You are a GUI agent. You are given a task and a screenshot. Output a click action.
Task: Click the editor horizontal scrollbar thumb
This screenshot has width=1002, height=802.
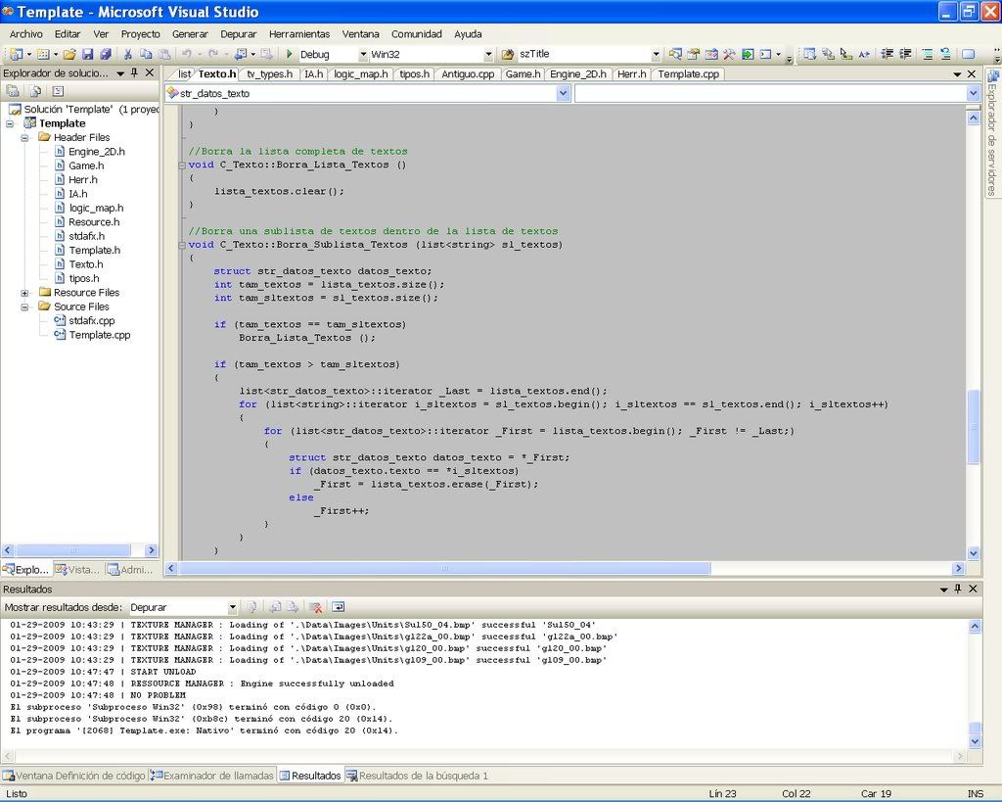click(x=445, y=568)
